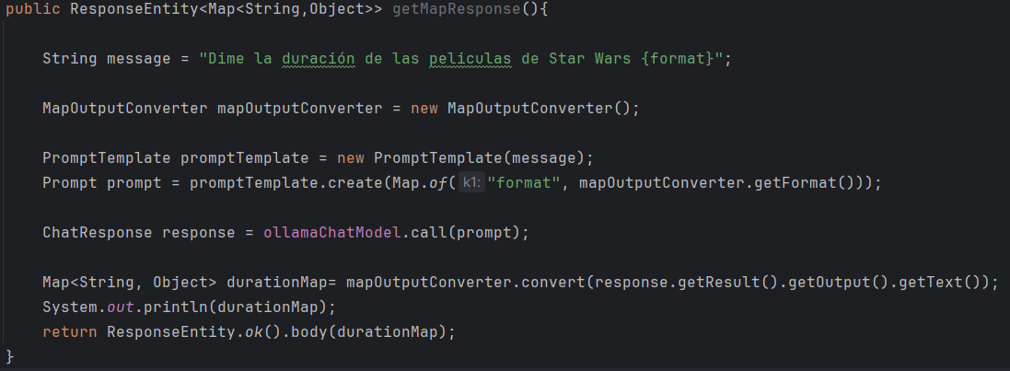
Task: Click the k1: inlay parameter hint
Action: (x=470, y=183)
